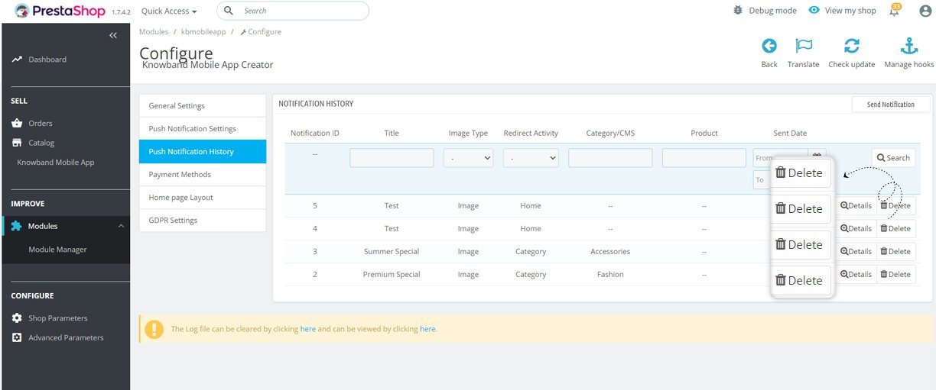The width and height of the screenshot is (936, 390).
Task: Expand the Quick Access menu
Action: tap(169, 11)
